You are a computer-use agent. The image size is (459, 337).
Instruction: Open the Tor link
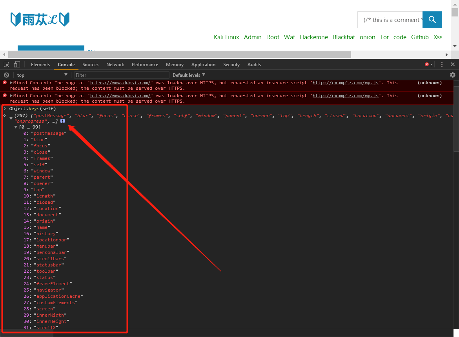tap(384, 37)
